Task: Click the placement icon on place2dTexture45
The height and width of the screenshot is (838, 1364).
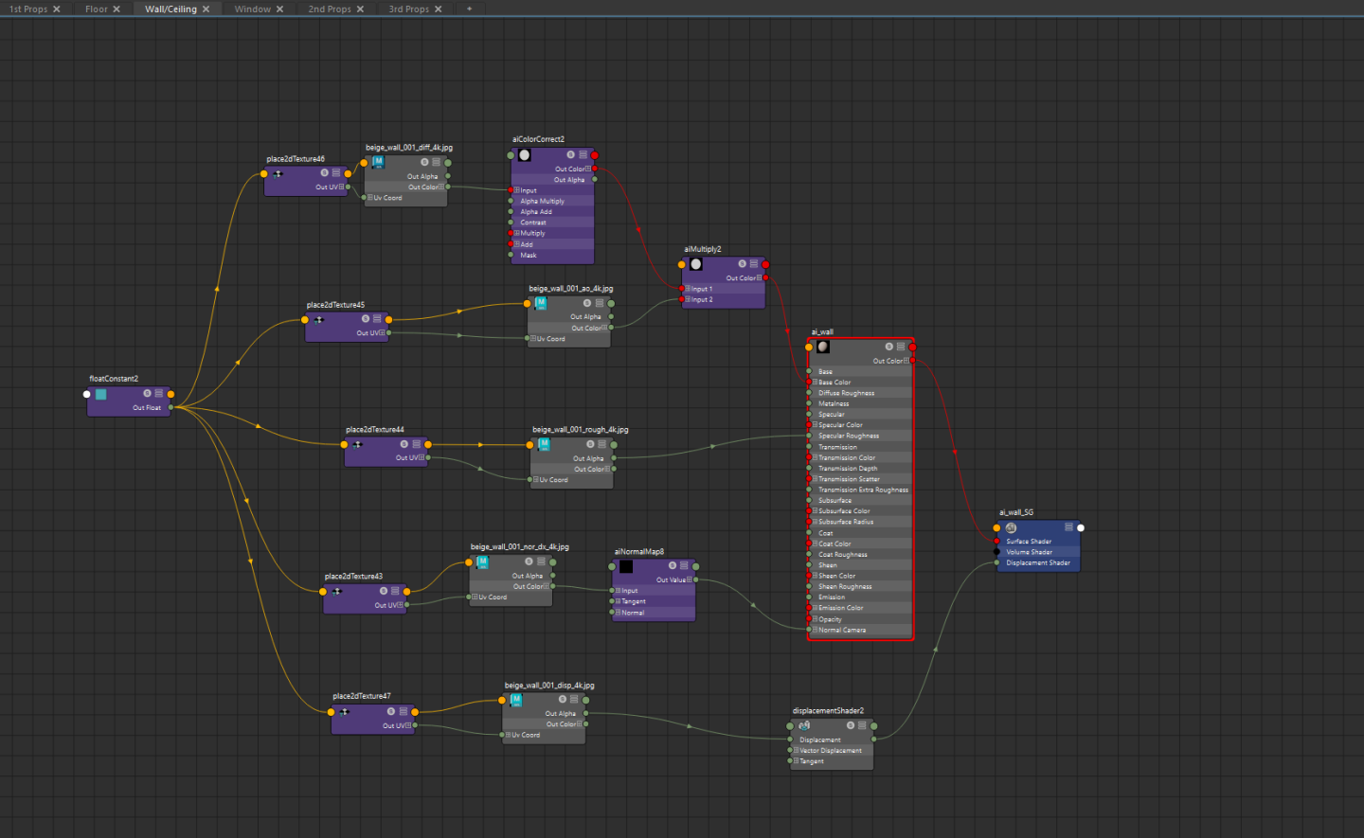Action: pos(319,319)
